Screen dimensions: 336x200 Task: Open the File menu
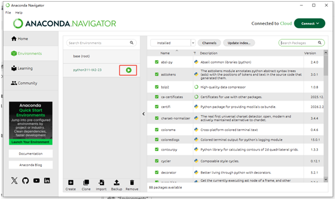tap(8, 12)
